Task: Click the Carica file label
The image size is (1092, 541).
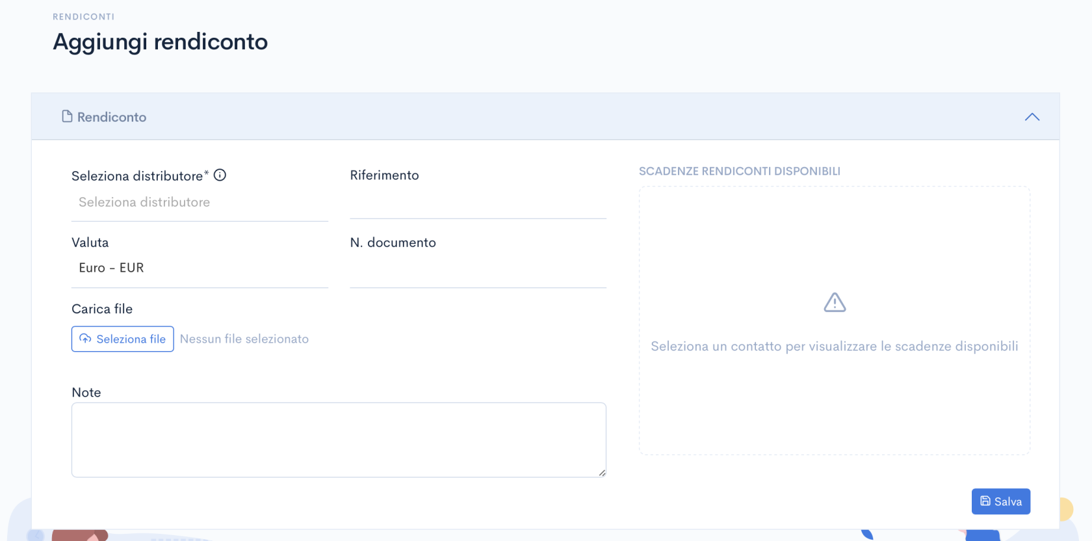Action: point(102,309)
